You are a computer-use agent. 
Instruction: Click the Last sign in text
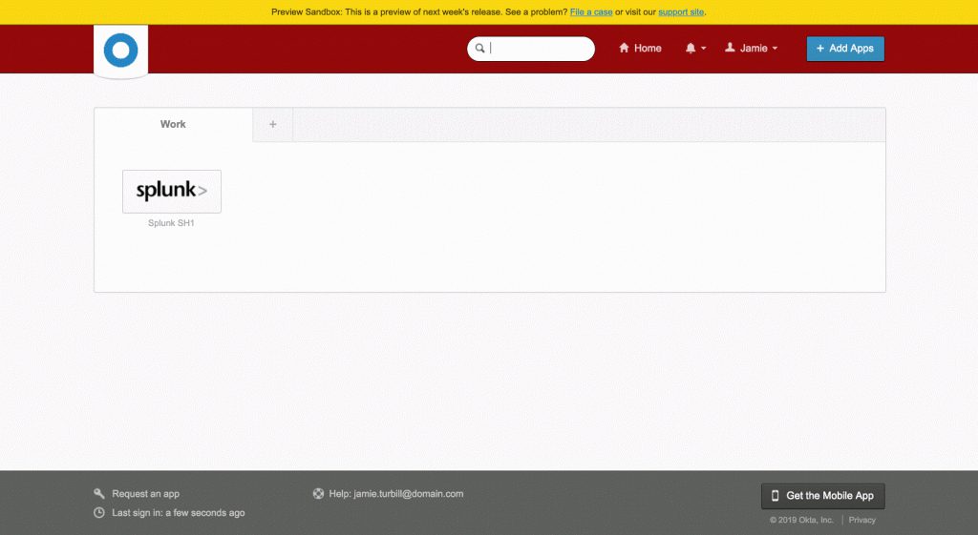point(179,513)
